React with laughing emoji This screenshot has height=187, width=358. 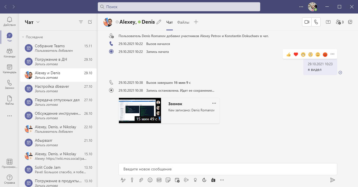303,54
